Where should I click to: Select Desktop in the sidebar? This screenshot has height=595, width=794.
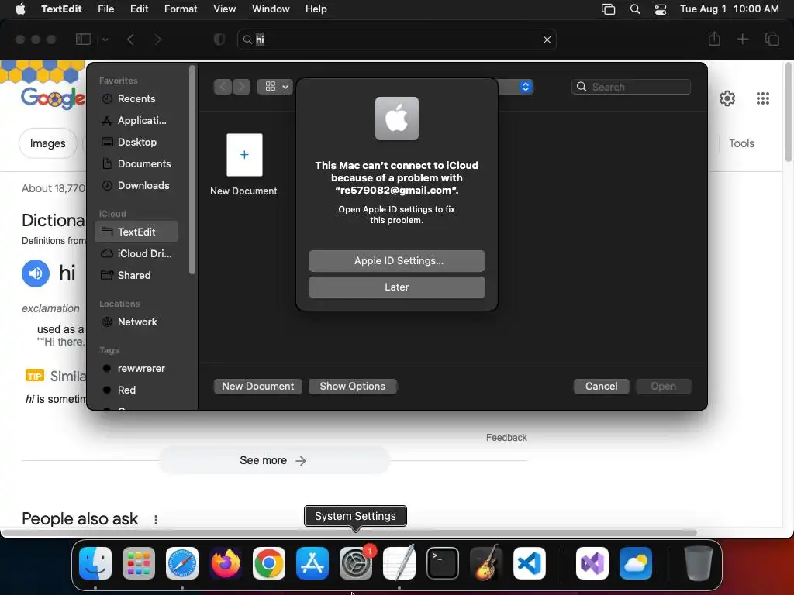[136, 143]
